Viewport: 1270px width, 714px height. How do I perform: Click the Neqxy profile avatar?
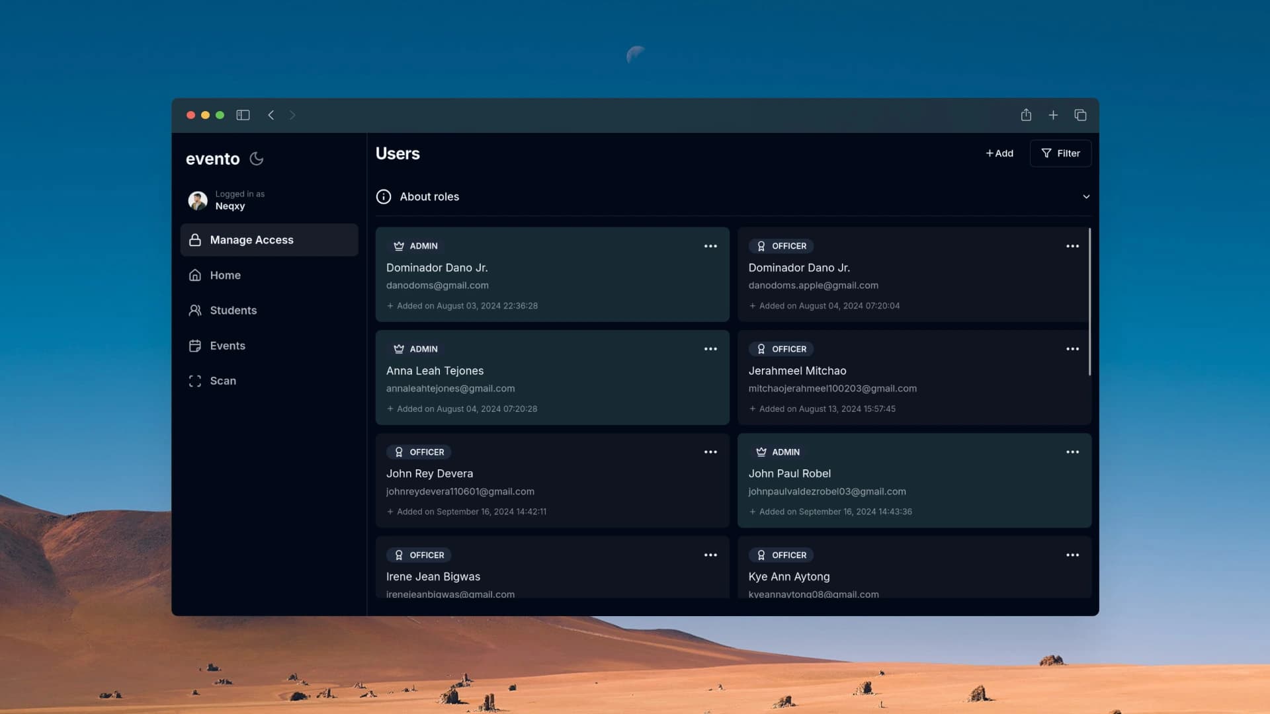[x=198, y=200]
